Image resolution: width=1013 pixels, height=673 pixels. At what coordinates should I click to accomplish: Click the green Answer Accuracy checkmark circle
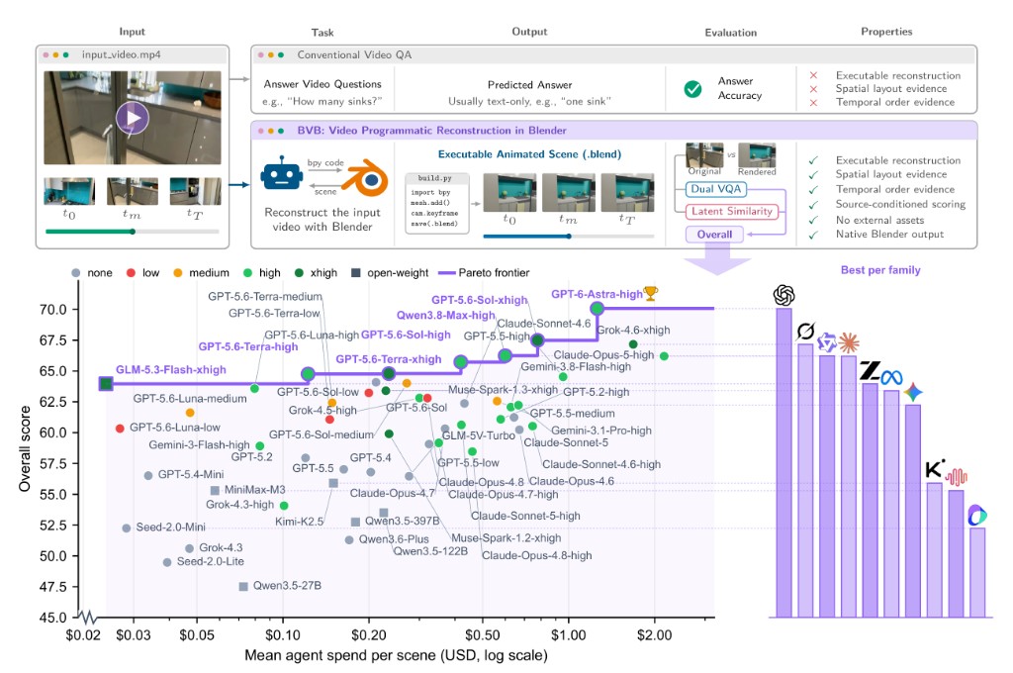[x=692, y=88]
